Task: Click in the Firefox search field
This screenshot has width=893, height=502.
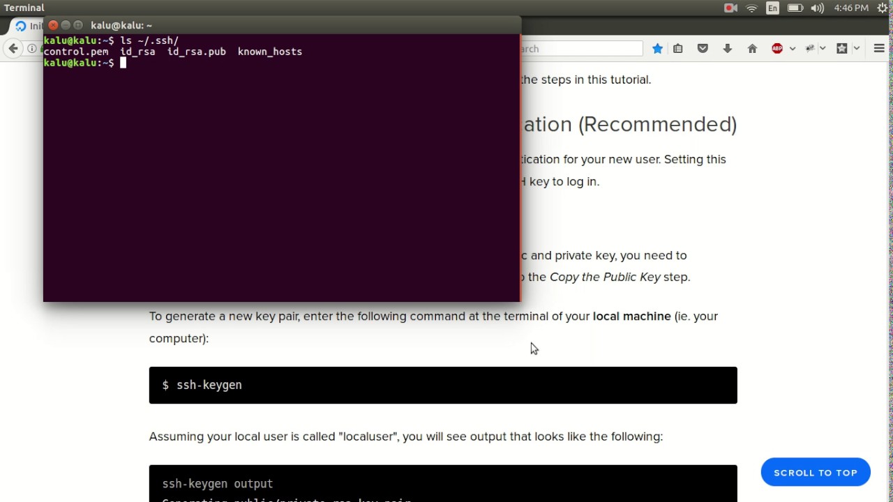Action: 581,48
